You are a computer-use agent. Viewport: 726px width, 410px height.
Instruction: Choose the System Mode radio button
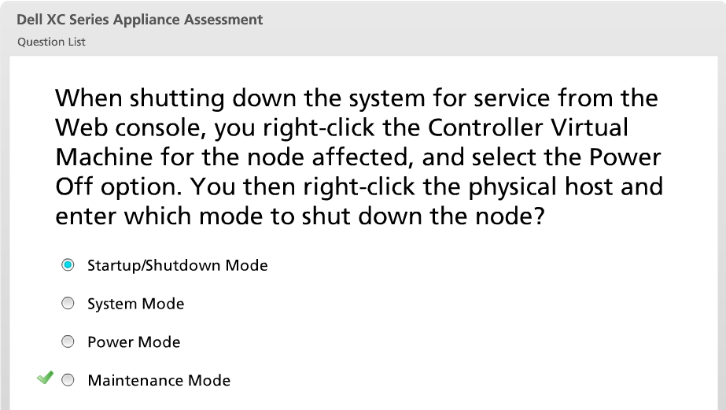(x=68, y=304)
